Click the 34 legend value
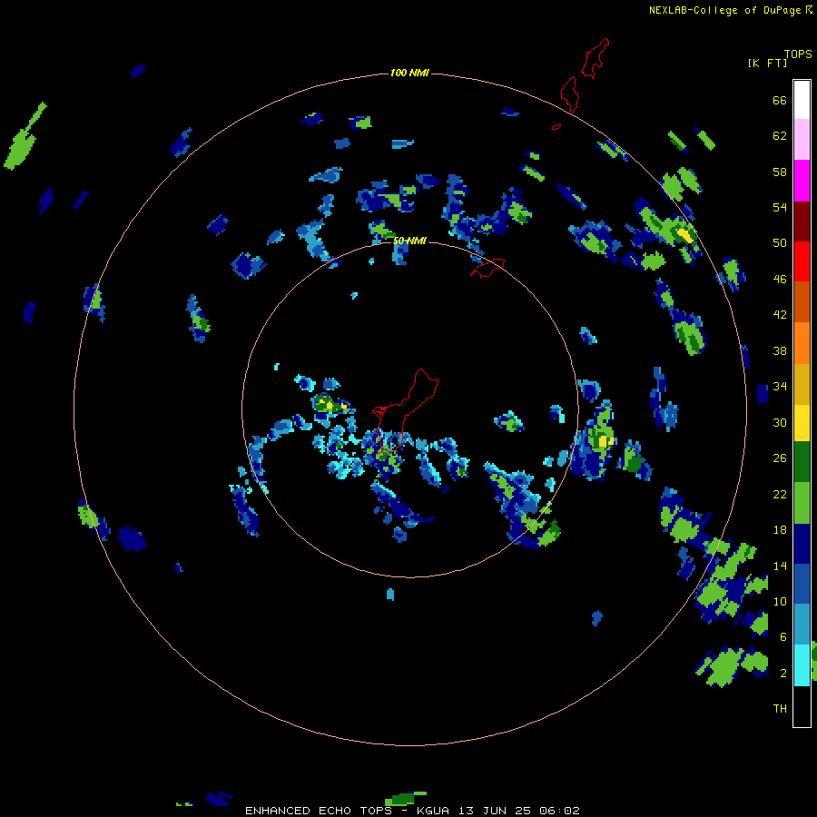The width and height of the screenshot is (817, 817). click(780, 387)
